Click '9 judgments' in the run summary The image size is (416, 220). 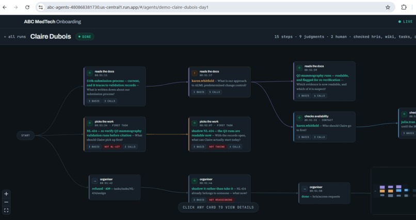coord(312,37)
